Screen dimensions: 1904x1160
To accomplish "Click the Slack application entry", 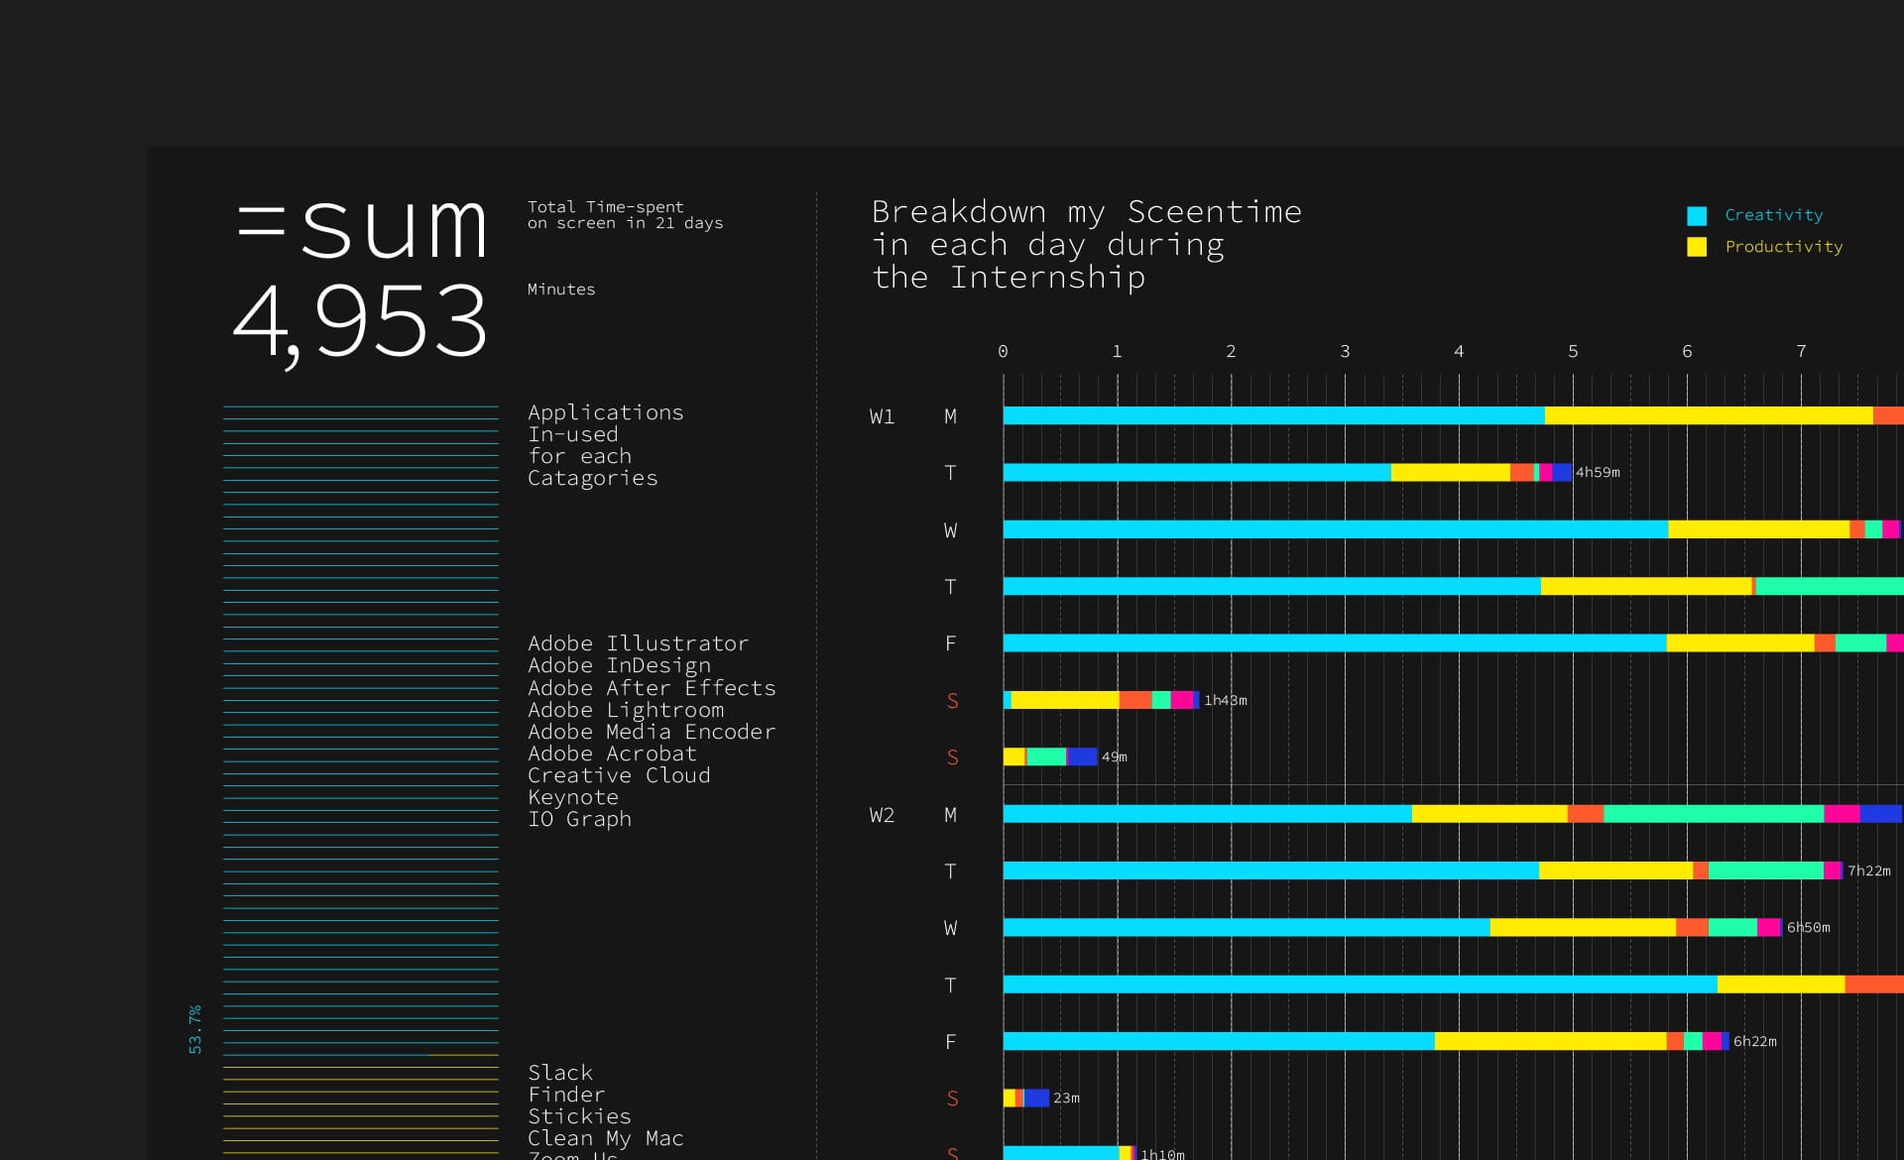I will (x=560, y=1074).
